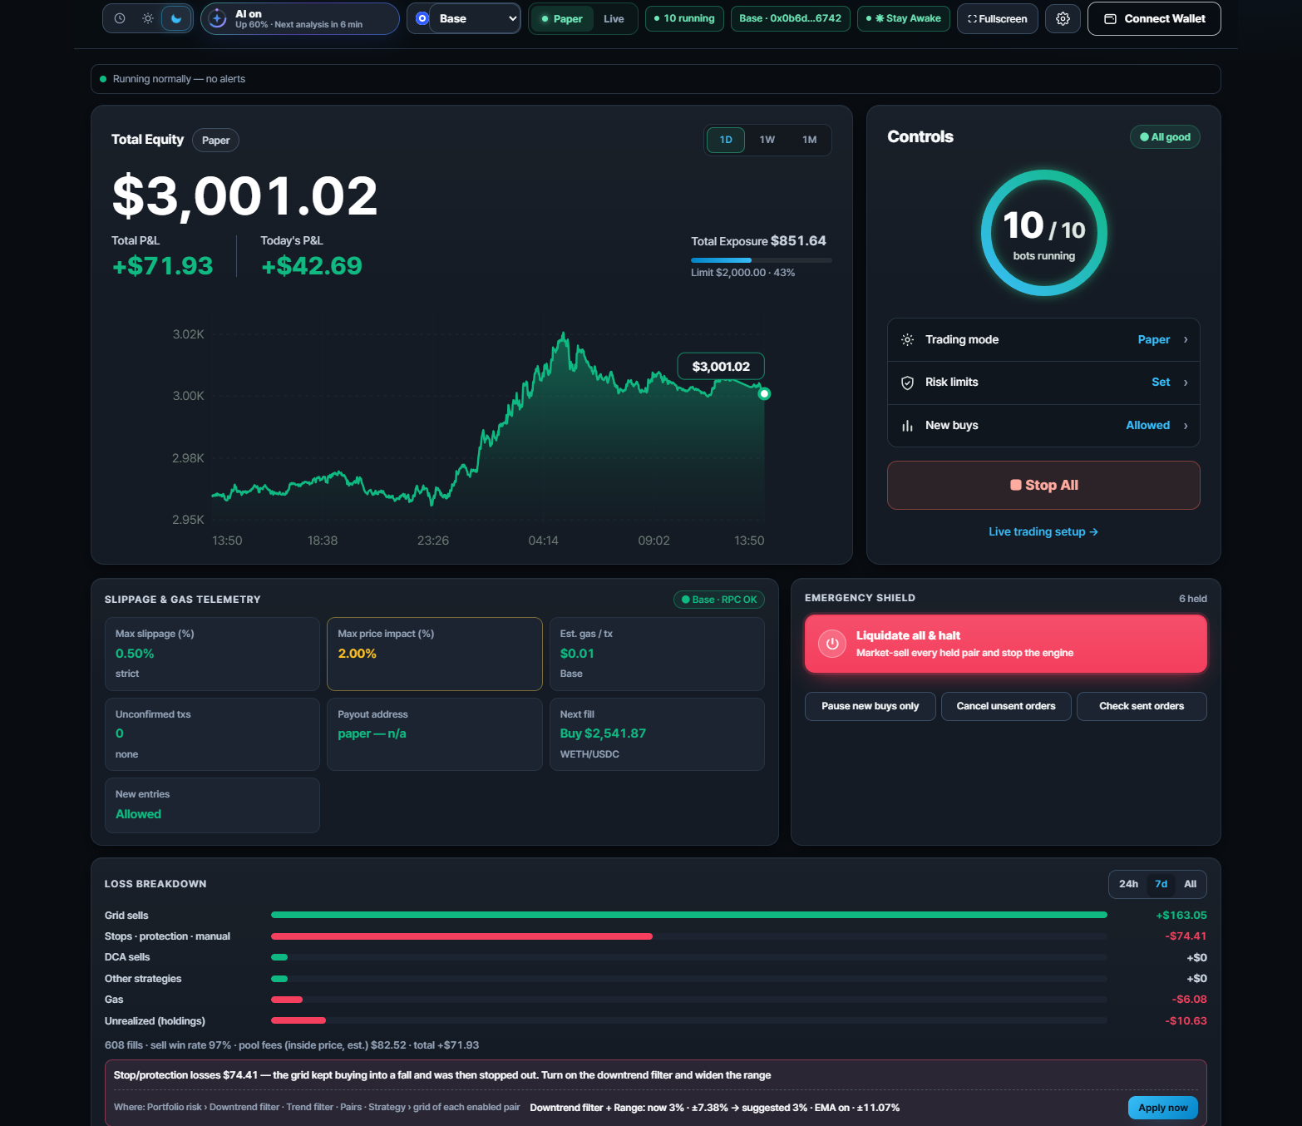This screenshot has height=1126, width=1302.
Task: Select dark theme moon icon
Action: coord(176,18)
